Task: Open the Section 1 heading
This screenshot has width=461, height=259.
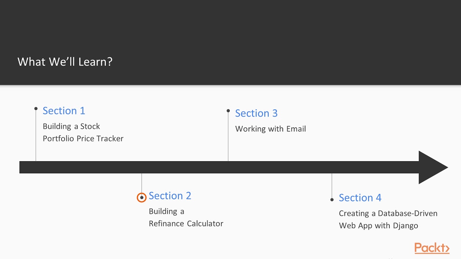Action: (x=64, y=111)
